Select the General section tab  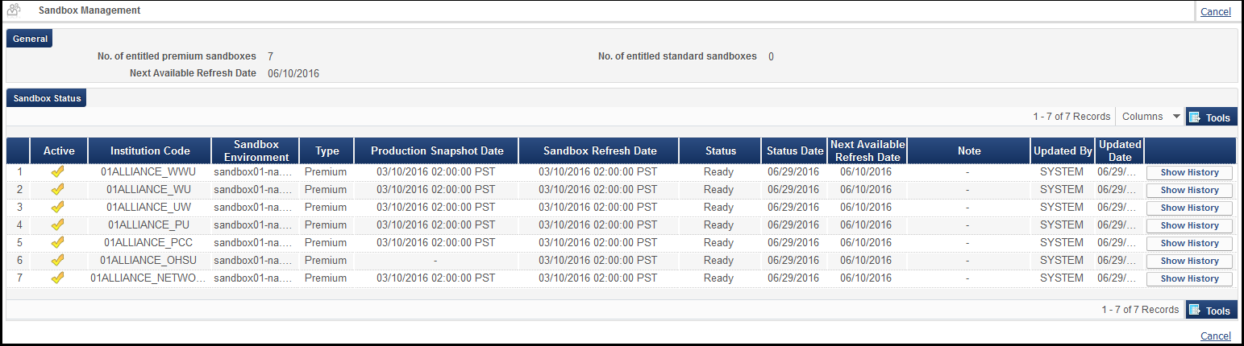point(30,39)
